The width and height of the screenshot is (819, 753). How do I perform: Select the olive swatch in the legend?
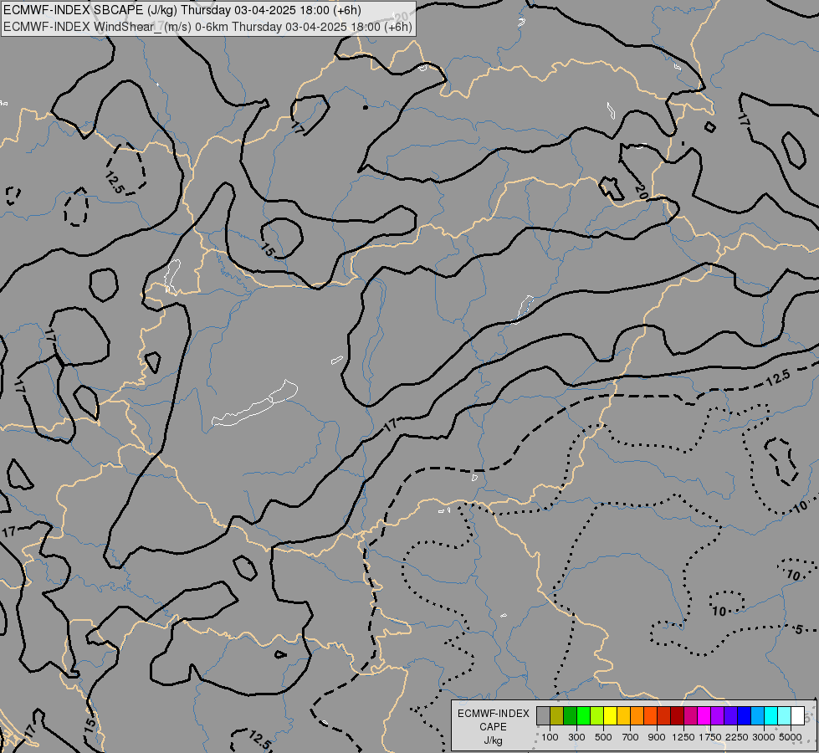(557, 715)
